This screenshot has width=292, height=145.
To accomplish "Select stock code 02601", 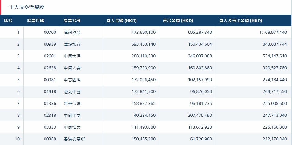I will coord(50,56).
